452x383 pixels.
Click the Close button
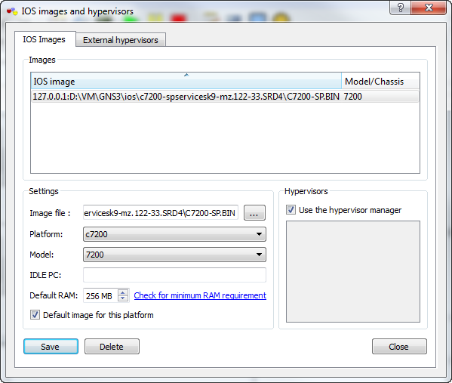(399, 346)
